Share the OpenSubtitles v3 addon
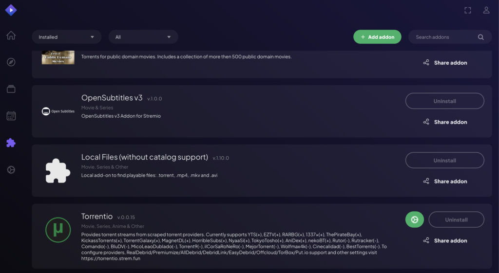499x273 pixels. (x=445, y=122)
